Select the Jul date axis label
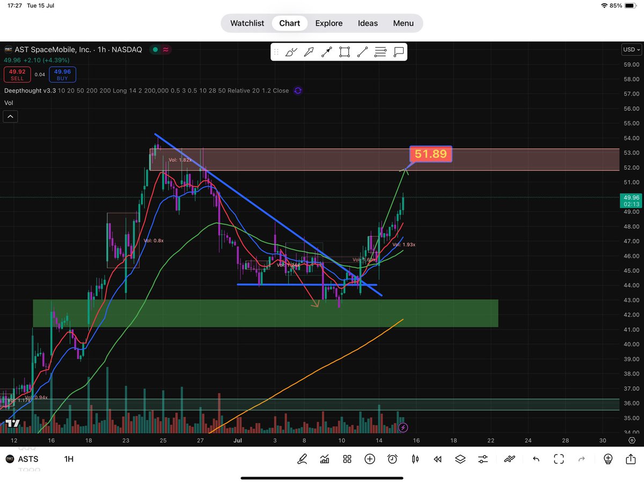 pyautogui.click(x=237, y=440)
